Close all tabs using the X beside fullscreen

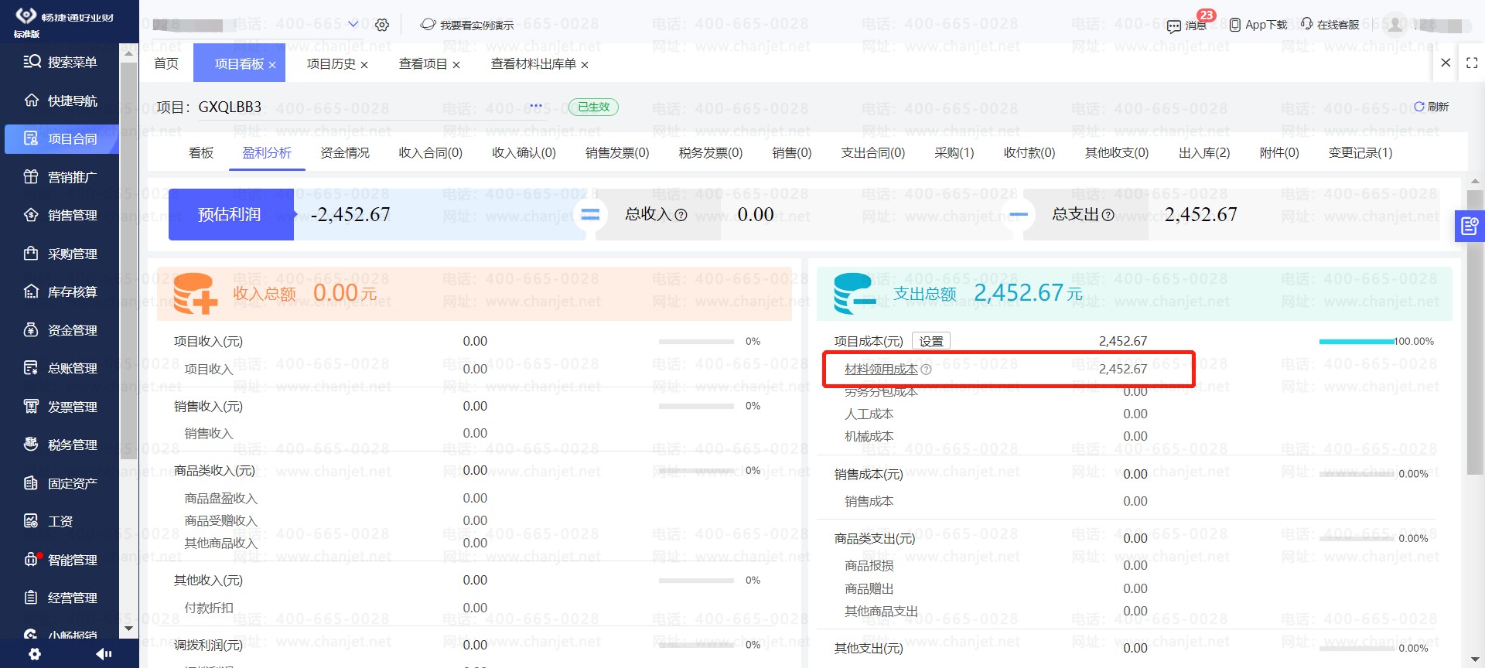pyautogui.click(x=1446, y=63)
